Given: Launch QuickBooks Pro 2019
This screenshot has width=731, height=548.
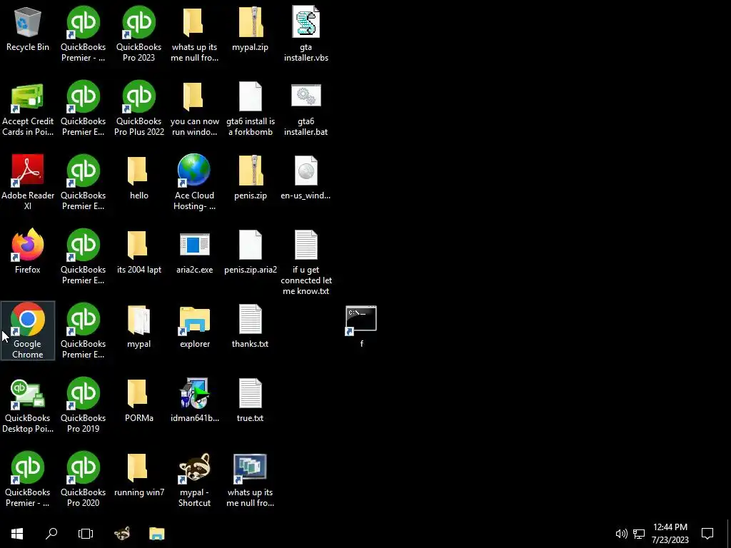Looking at the screenshot, I should pos(83,405).
